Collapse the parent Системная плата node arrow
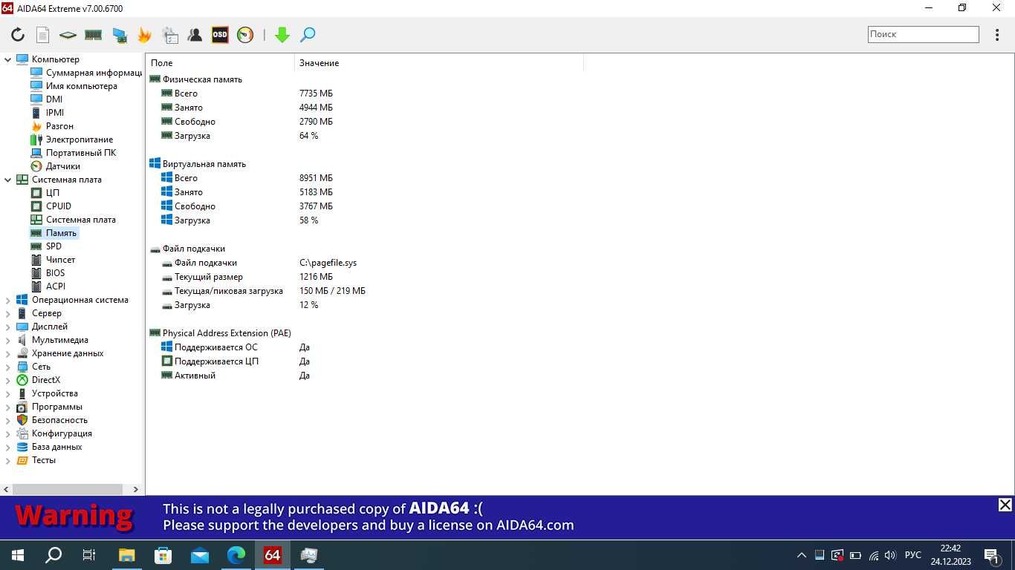This screenshot has width=1015, height=570. 8,180
